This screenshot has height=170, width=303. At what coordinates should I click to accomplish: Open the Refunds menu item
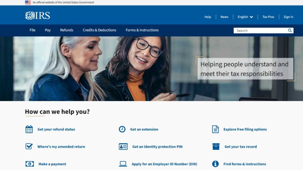67,30
